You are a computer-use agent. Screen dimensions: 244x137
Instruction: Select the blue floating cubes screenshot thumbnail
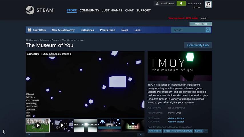tap(109, 125)
